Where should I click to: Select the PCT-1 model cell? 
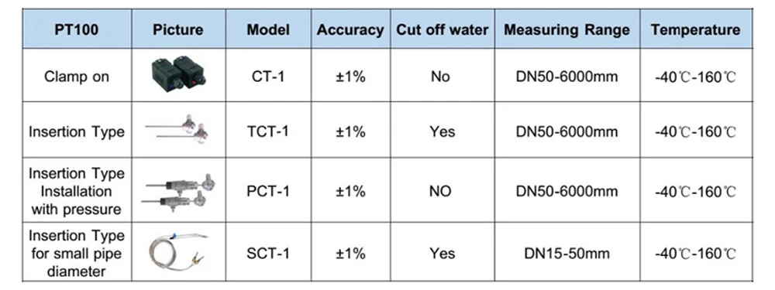pos(268,191)
